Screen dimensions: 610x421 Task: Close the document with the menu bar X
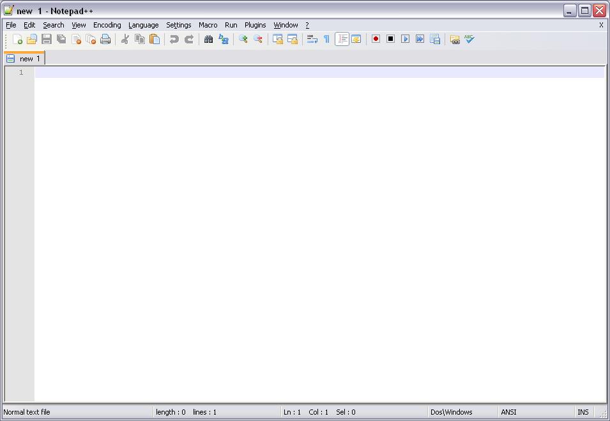tap(601, 25)
